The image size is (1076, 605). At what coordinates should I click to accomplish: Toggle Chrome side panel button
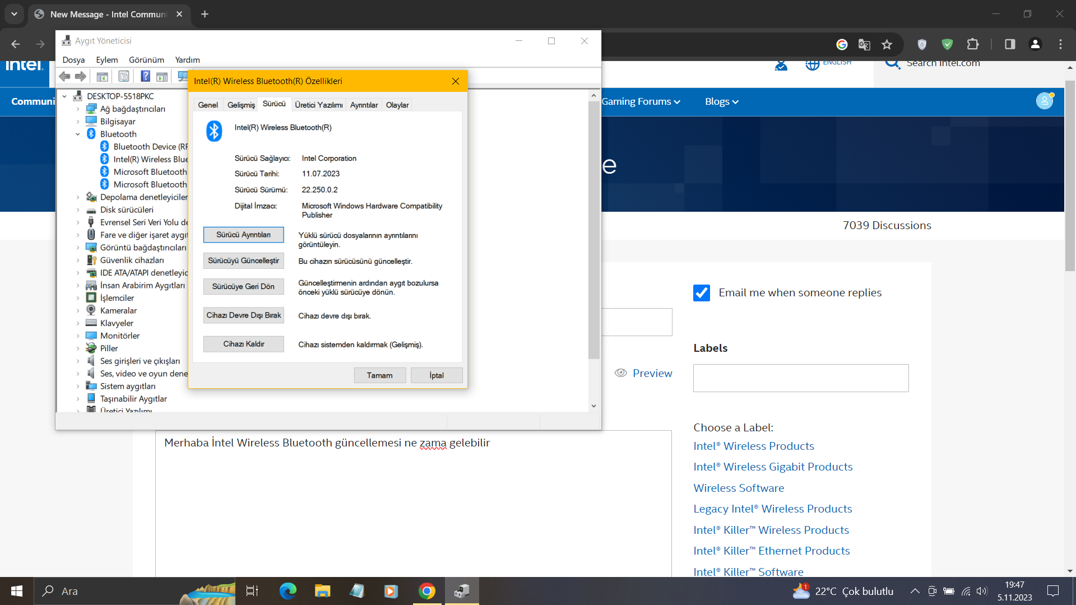1010,44
